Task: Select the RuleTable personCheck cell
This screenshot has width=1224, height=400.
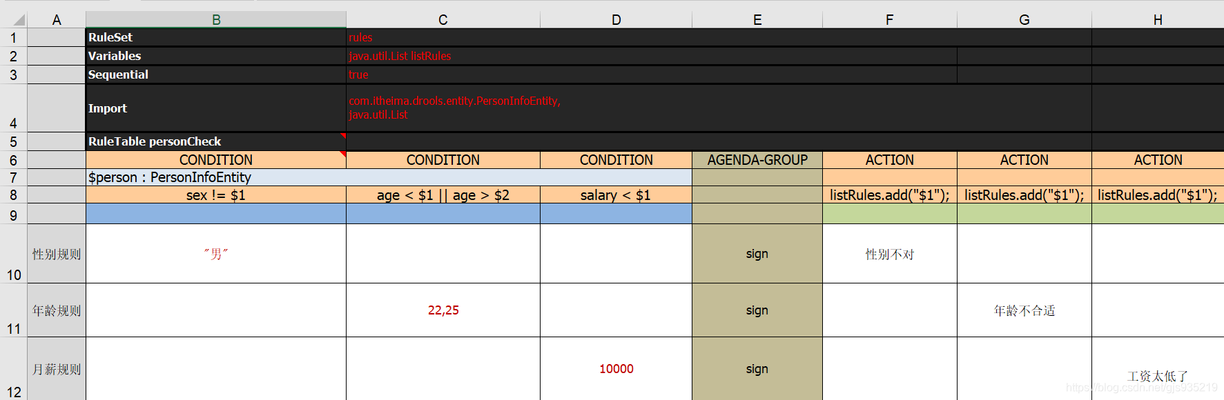Action: [x=216, y=141]
